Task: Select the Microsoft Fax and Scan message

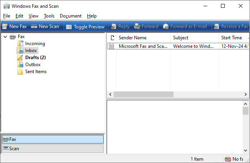Action: (x=143, y=46)
